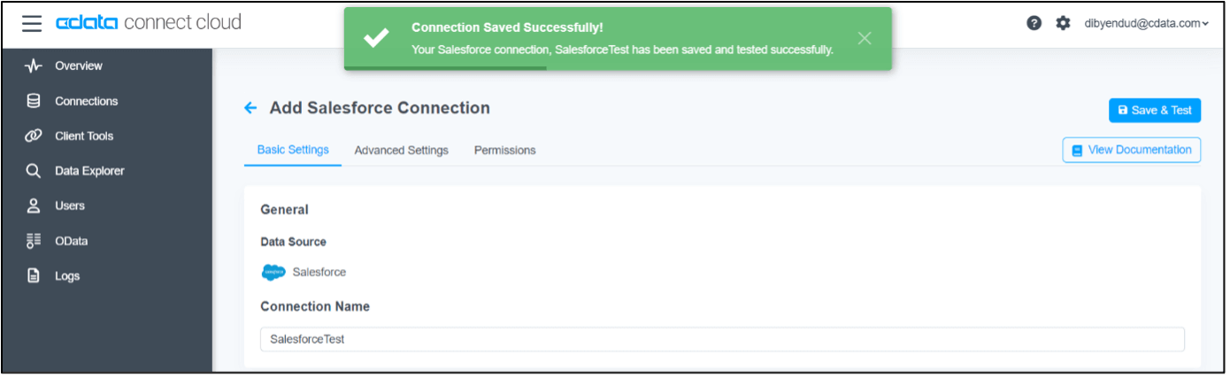Open settings gear icon
Image resolution: width=1230 pixels, height=378 pixels.
coord(1063,24)
